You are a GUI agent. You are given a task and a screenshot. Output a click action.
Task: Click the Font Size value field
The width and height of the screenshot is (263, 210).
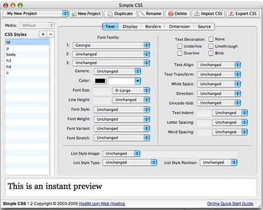tap(102, 90)
